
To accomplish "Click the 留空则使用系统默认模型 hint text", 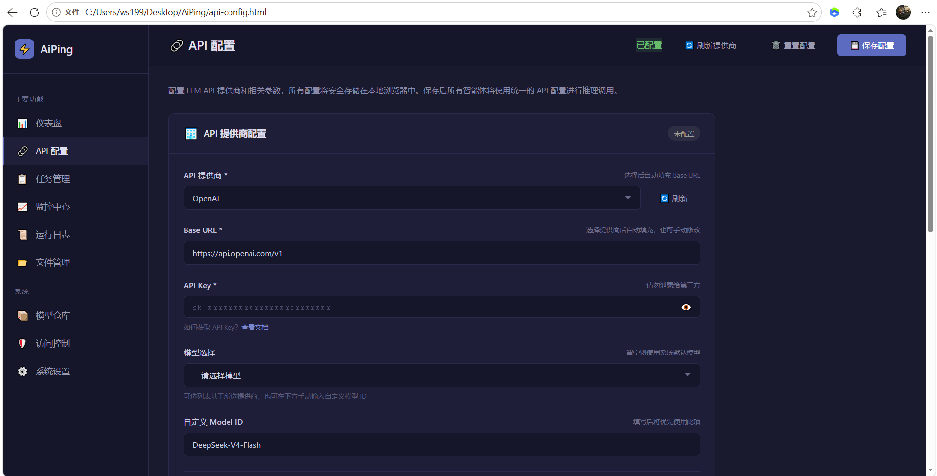I will [x=663, y=352].
